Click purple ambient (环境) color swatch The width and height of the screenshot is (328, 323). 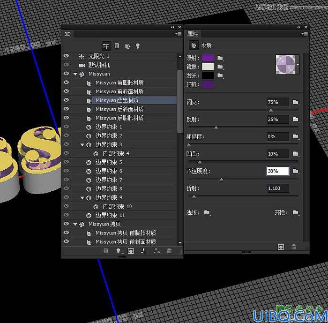point(208,84)
